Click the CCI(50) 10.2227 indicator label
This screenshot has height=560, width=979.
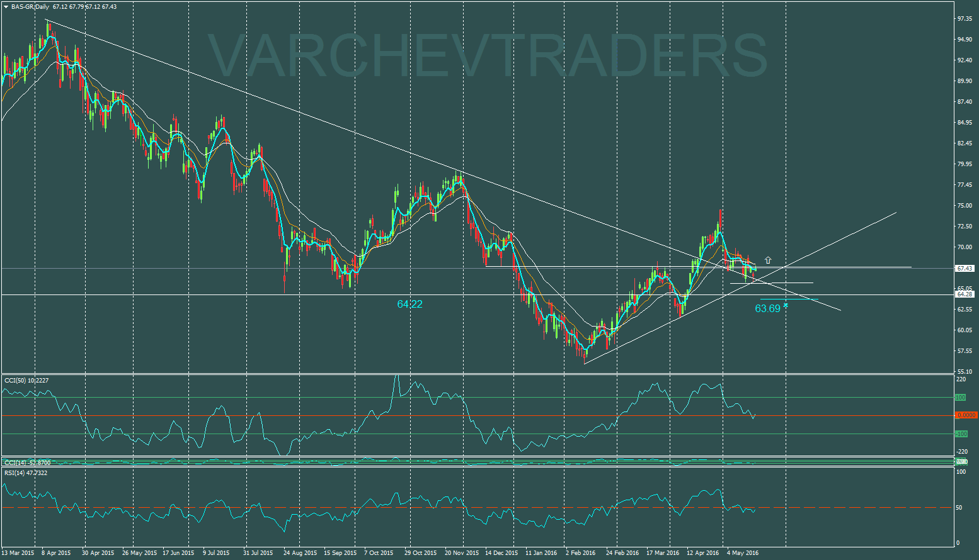click(x=26, y=380)
